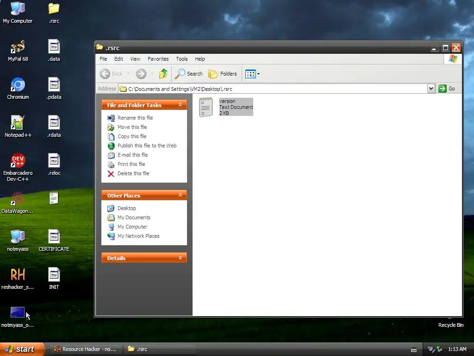Viewport: 474px width, 356px height.
Task: Expand the Details panel
Action: click(x=180, y=258)
